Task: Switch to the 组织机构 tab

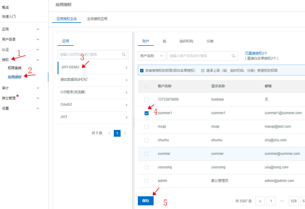Action: [186, 41]
